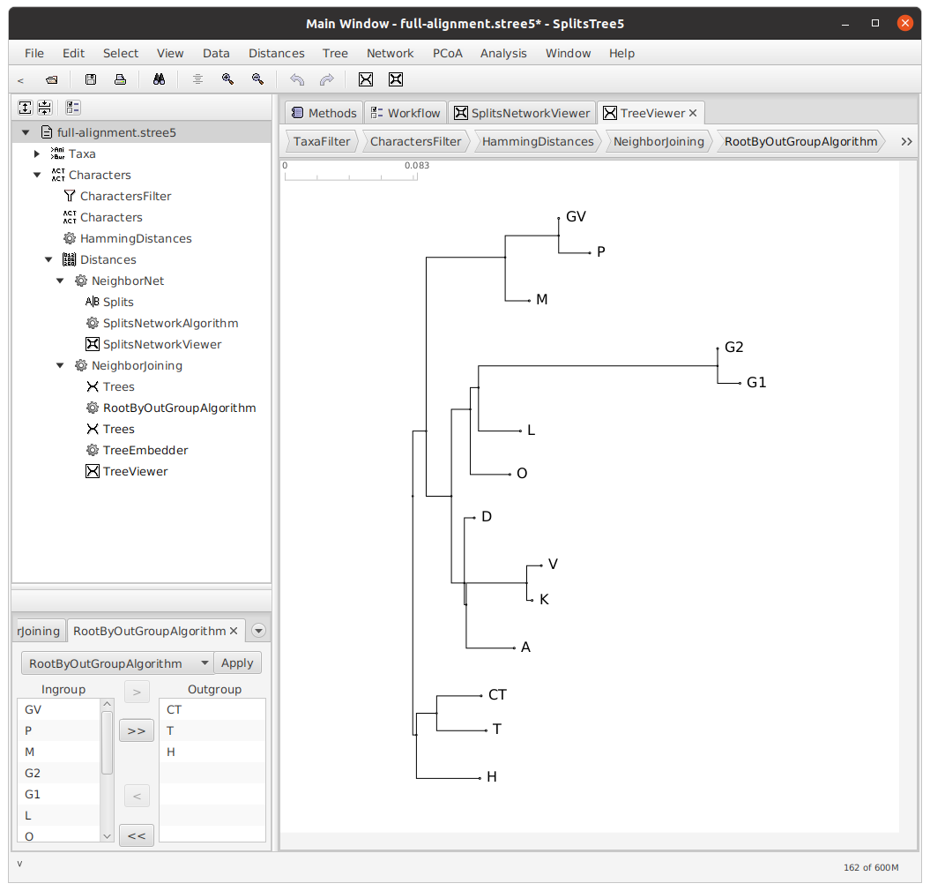Open the Distances menu
Image resolution: width=930 pixels, height=891 pixels.
(276, 53)
